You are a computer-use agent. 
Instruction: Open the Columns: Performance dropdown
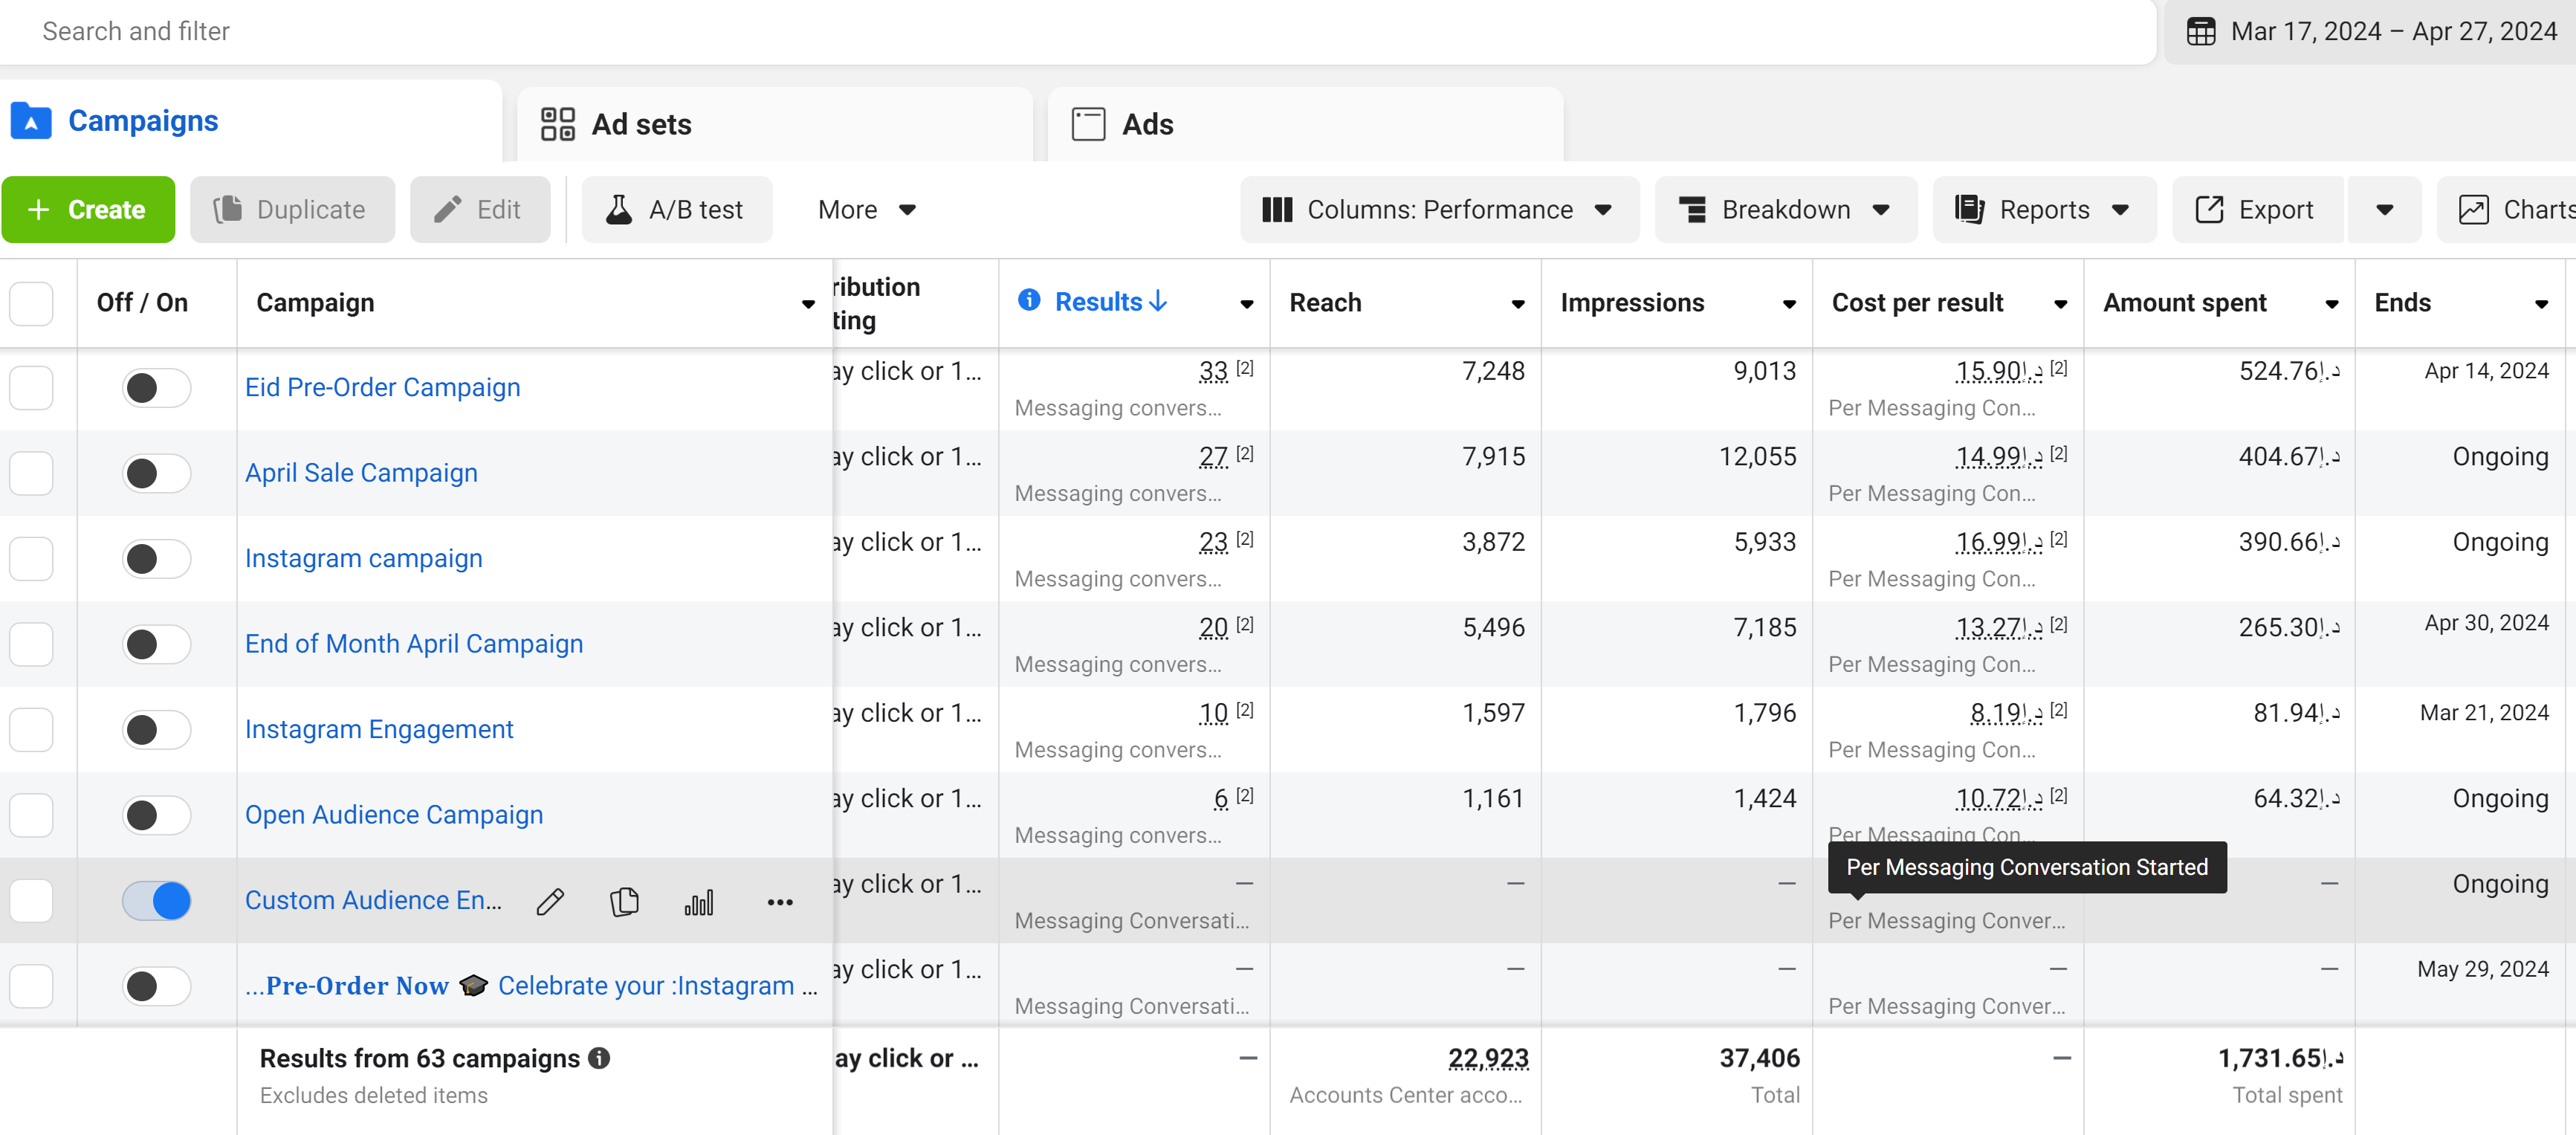[x=1438, y=210]
